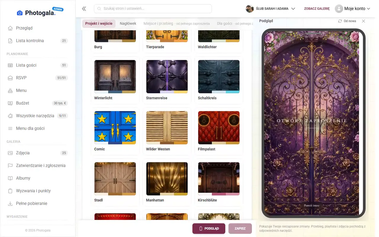Expand the Moje konto dropdown
Viewport: 379px width, 237px height.
pos(353,9)
